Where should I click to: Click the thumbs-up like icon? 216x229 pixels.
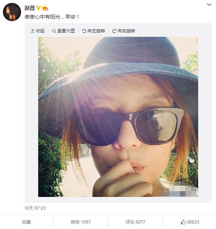click(x=183, y=222)
